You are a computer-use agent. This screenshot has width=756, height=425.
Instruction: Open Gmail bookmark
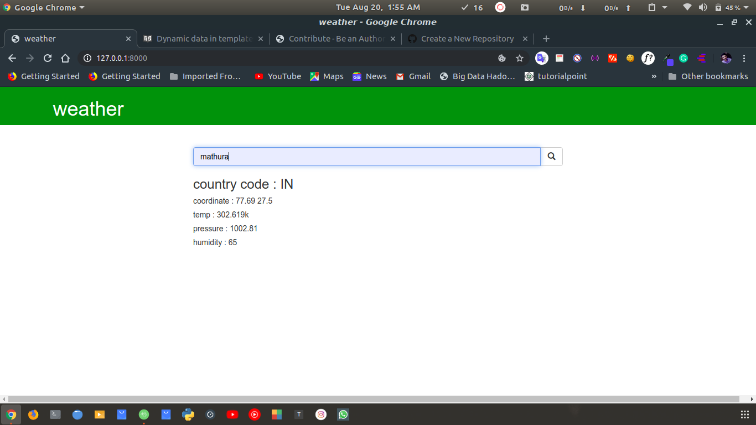point(413,76)
